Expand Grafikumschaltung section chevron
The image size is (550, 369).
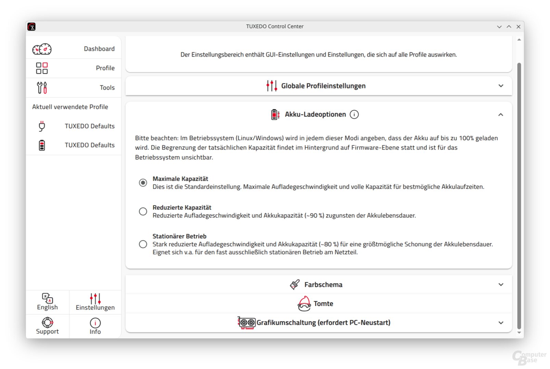click(501, 323)
